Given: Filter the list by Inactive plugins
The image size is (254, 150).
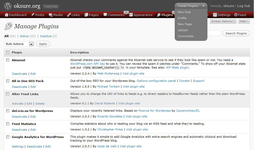Looking at the screenshot, I should 46,36.
